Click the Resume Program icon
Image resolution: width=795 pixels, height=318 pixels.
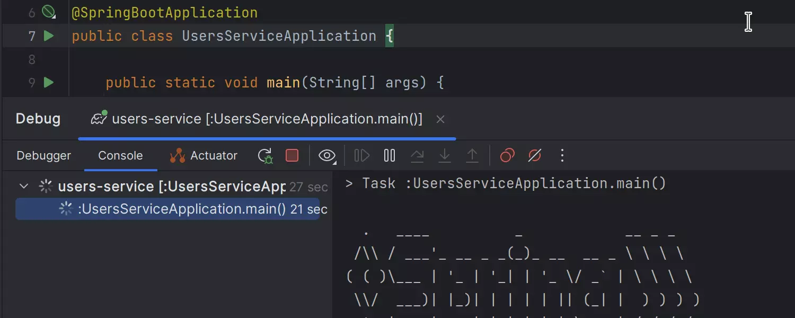coord(362,156)
